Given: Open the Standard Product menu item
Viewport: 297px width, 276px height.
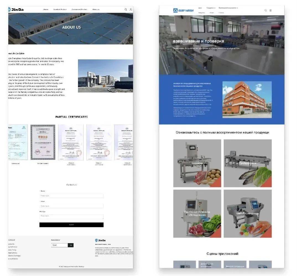Looking at the screenshot, I should tap(60, 9).
